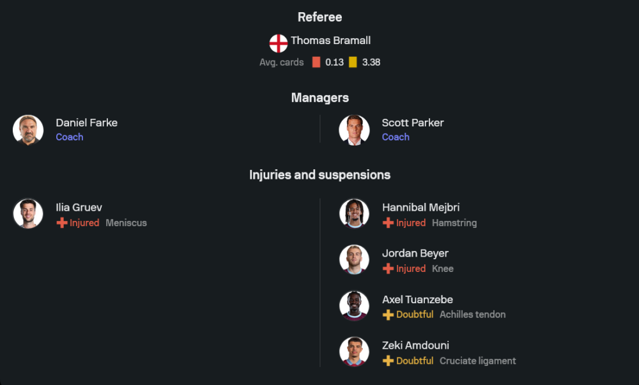Click Jordan Beyer's red injured cross icon

click(388, 269)
